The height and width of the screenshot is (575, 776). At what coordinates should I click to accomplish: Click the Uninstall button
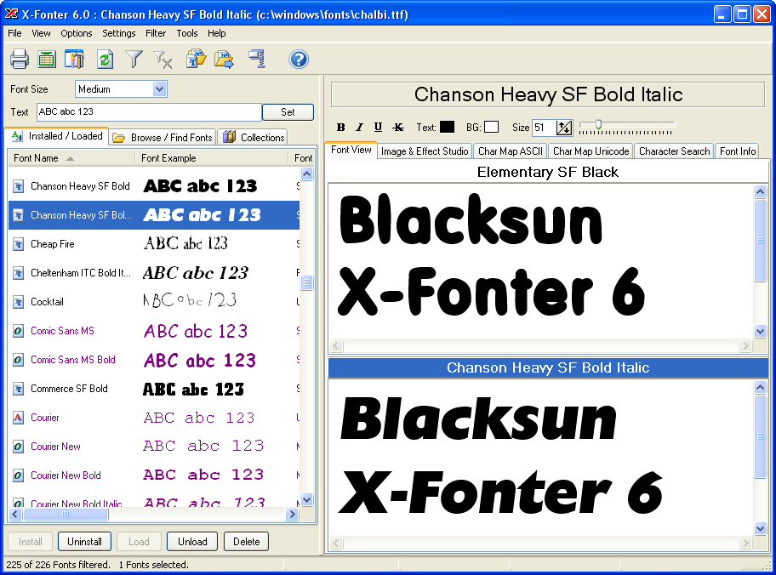pyautogui.click(x=84, y=542)
